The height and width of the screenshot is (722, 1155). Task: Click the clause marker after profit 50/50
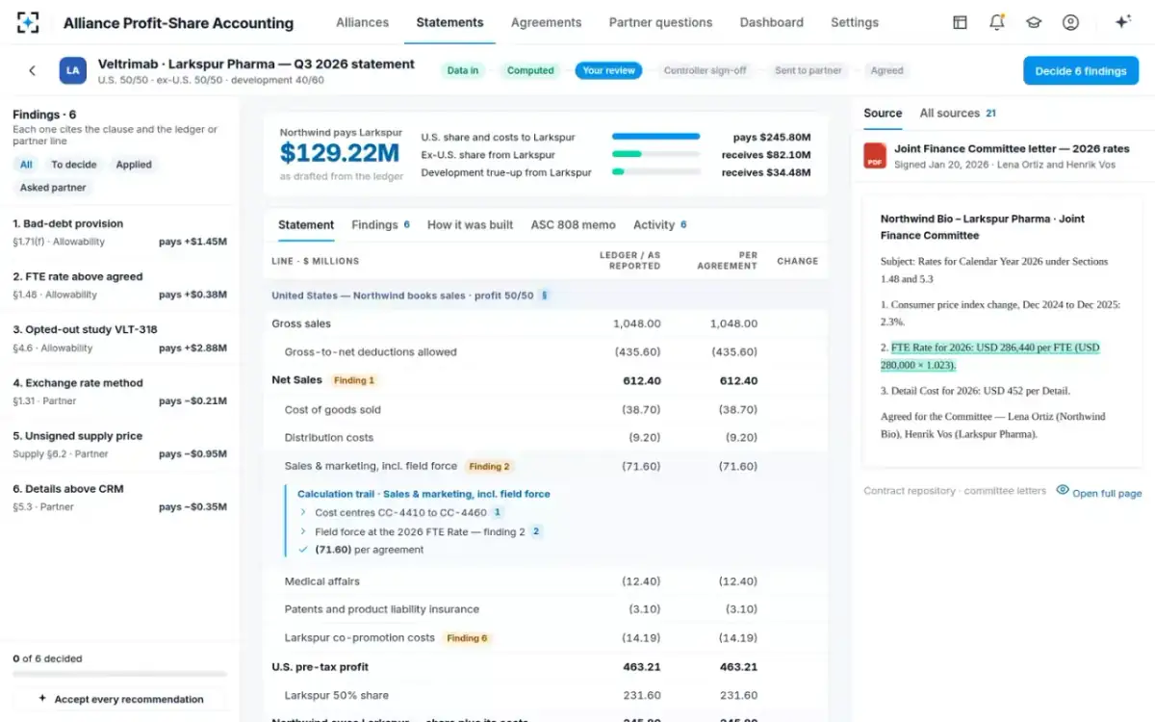[x=544, y=296]
